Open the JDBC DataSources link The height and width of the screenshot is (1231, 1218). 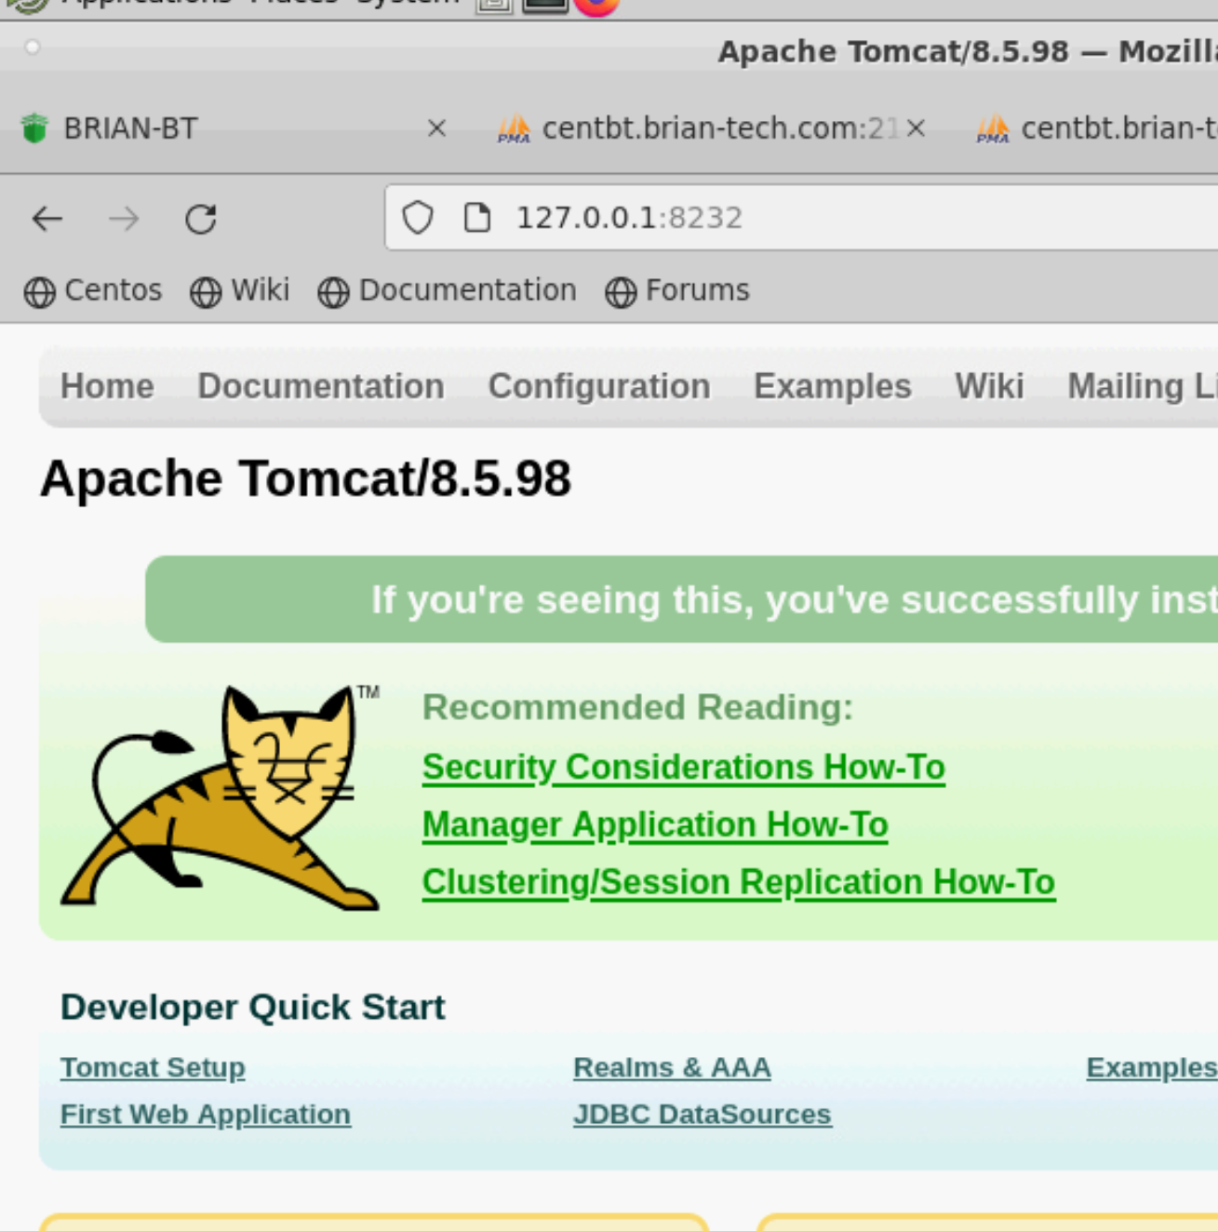703,1114
